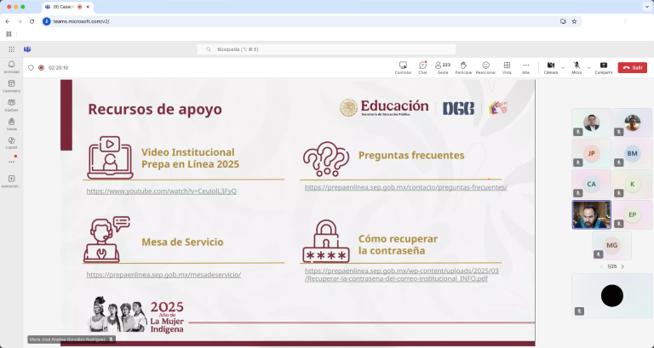
Task: Open the meeting Chat panel
Action: click(x=422, y=66)
